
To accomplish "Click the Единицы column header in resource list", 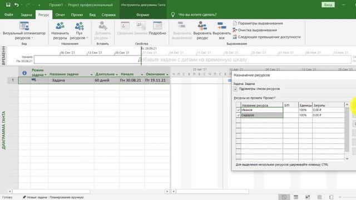I will pos(305,105).
